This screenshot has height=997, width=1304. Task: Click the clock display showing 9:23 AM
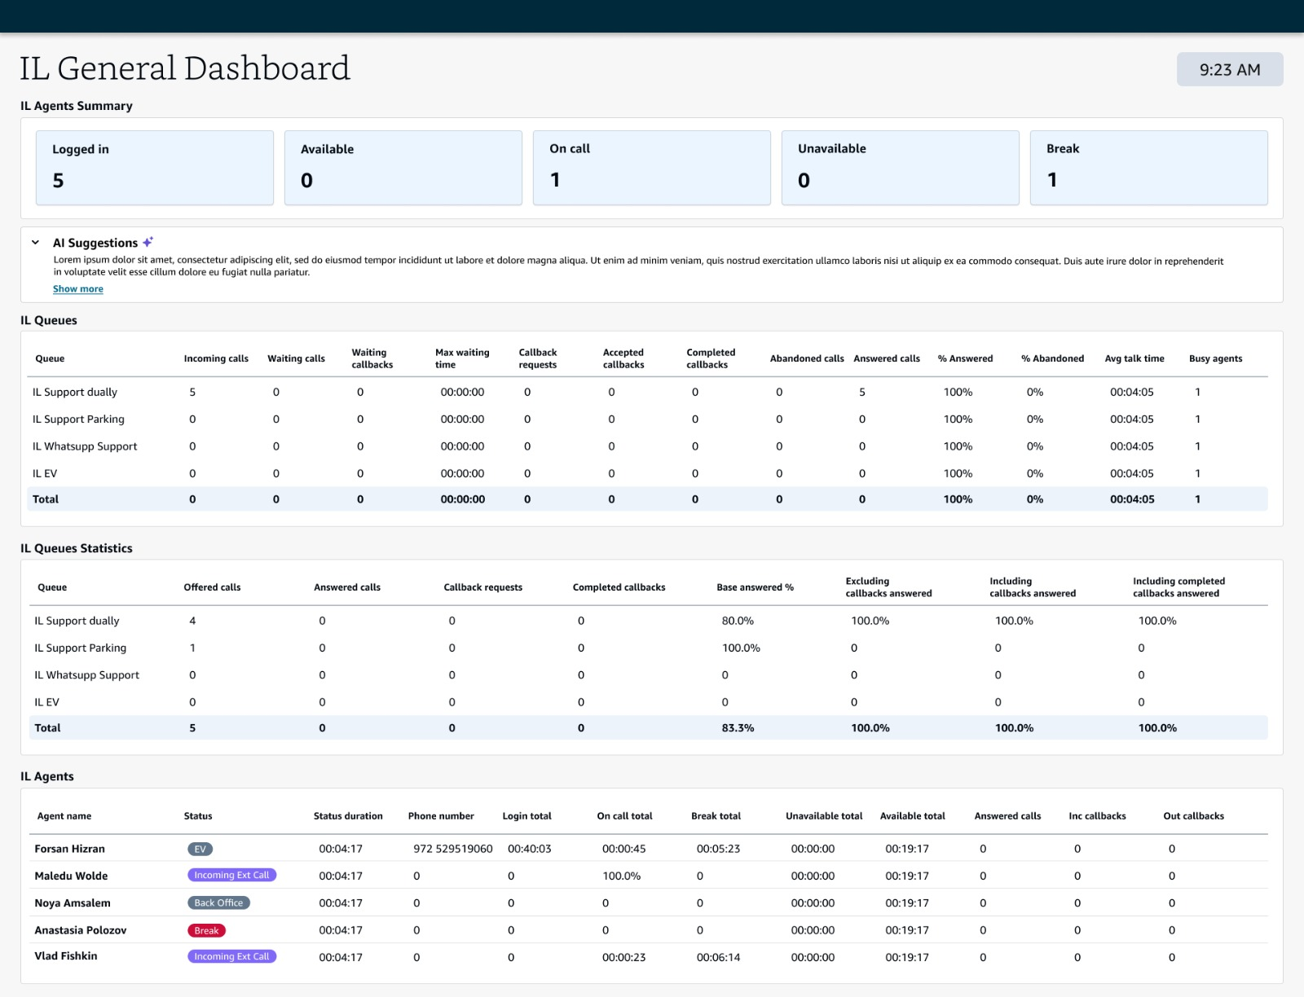1229,69
